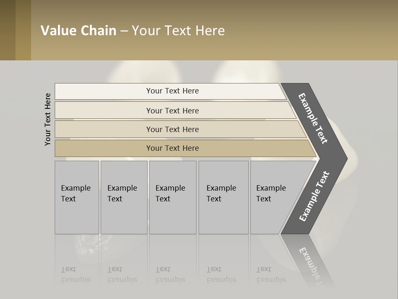
Task: Select the first "Example Text" gray box
Action: (x=77, y=197)
